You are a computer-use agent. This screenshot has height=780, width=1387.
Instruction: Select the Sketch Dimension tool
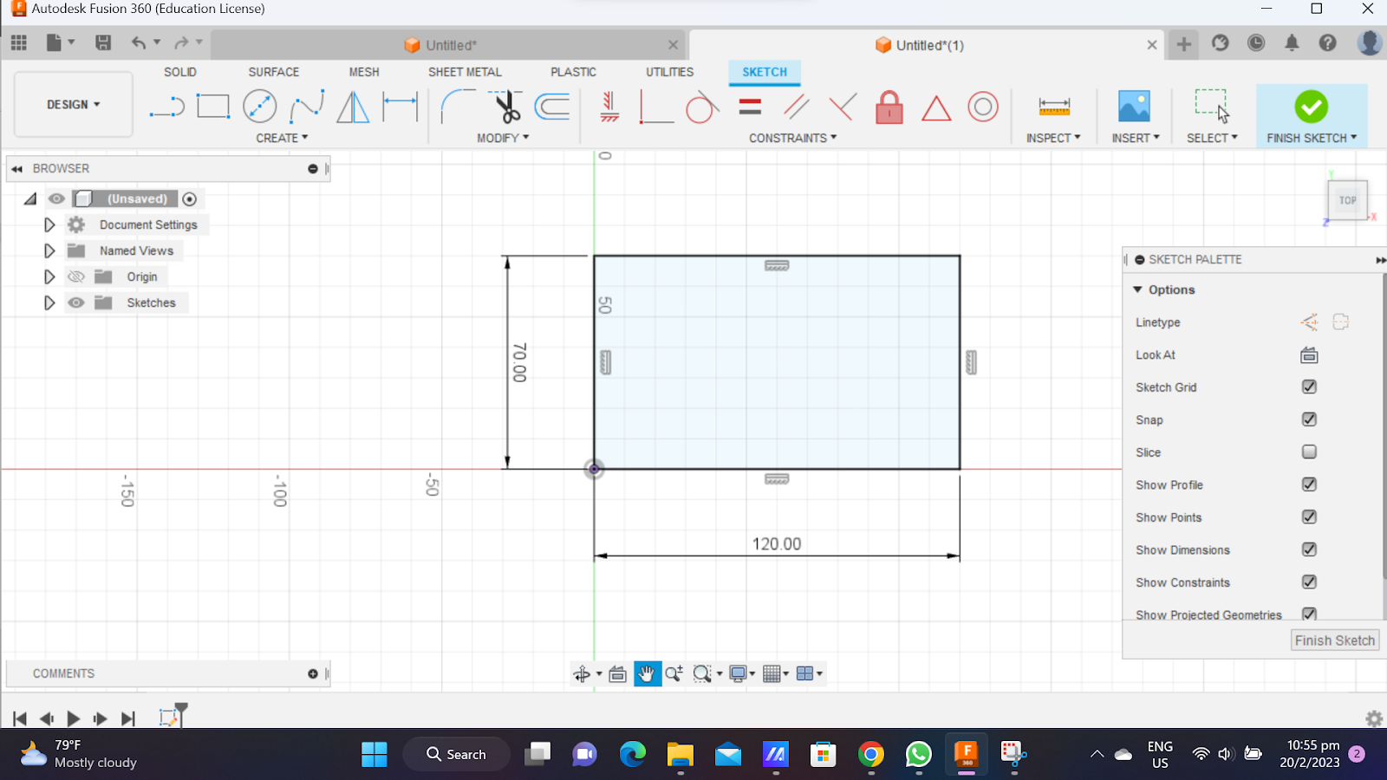pyautogui.click(x=400, y=107)
